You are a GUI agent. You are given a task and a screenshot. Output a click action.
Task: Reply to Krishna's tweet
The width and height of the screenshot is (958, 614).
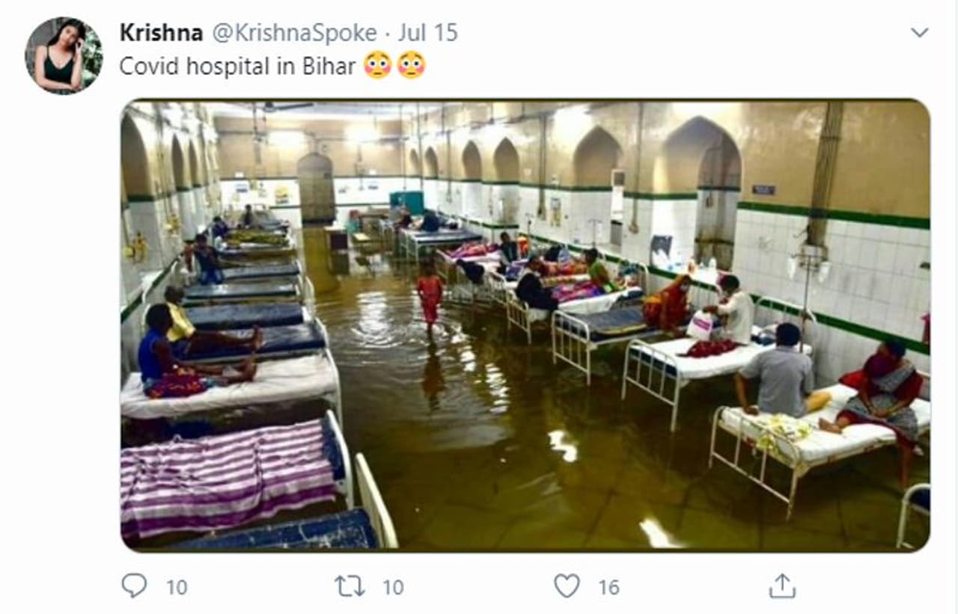[134, 586]
